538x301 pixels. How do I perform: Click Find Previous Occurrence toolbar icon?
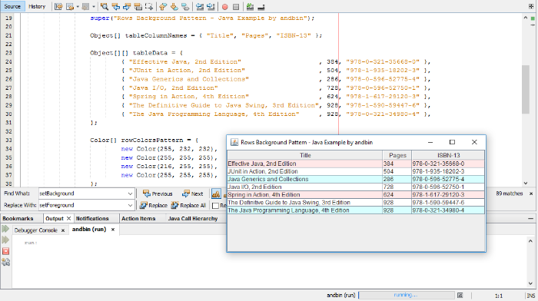115,6
